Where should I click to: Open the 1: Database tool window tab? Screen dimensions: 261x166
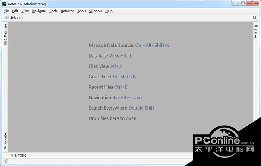[5, 34]
